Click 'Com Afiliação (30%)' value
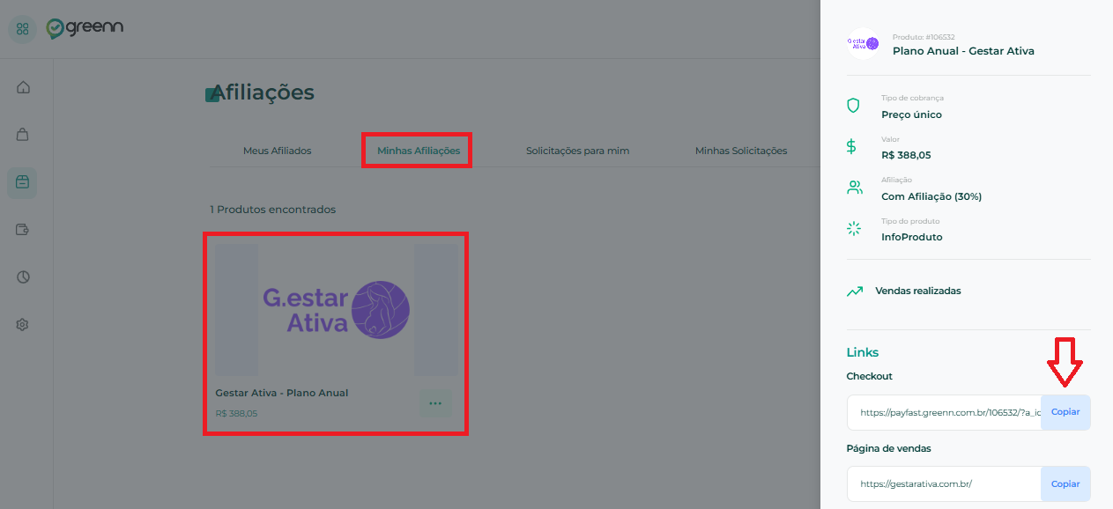 pyautogui.click(x=931, y=196)
